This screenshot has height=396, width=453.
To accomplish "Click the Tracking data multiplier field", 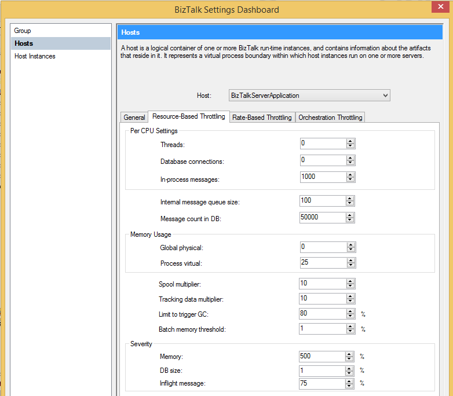I will point(323,298).
